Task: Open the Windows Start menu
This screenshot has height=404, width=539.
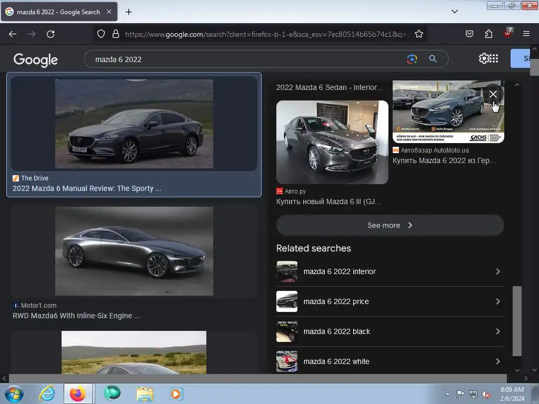Action: click(14, 393)
